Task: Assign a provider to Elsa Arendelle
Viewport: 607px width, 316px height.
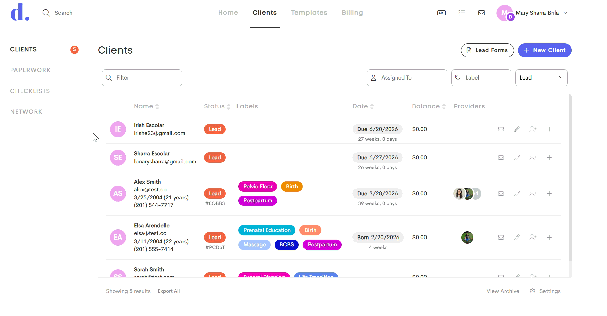Action: (x=533, y=238)
